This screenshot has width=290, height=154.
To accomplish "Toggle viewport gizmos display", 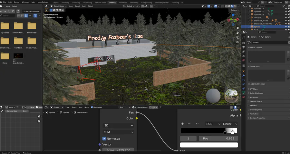I will point(209,6).
